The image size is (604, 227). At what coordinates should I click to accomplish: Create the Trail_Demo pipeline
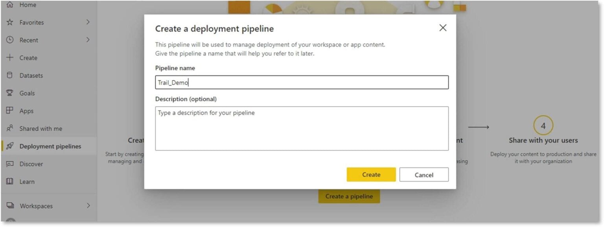tap(370, 174)
